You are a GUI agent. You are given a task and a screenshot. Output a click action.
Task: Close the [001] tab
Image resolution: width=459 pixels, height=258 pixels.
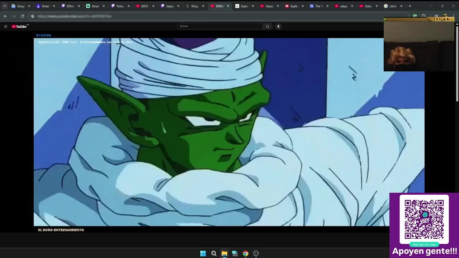tap(153, 6)
